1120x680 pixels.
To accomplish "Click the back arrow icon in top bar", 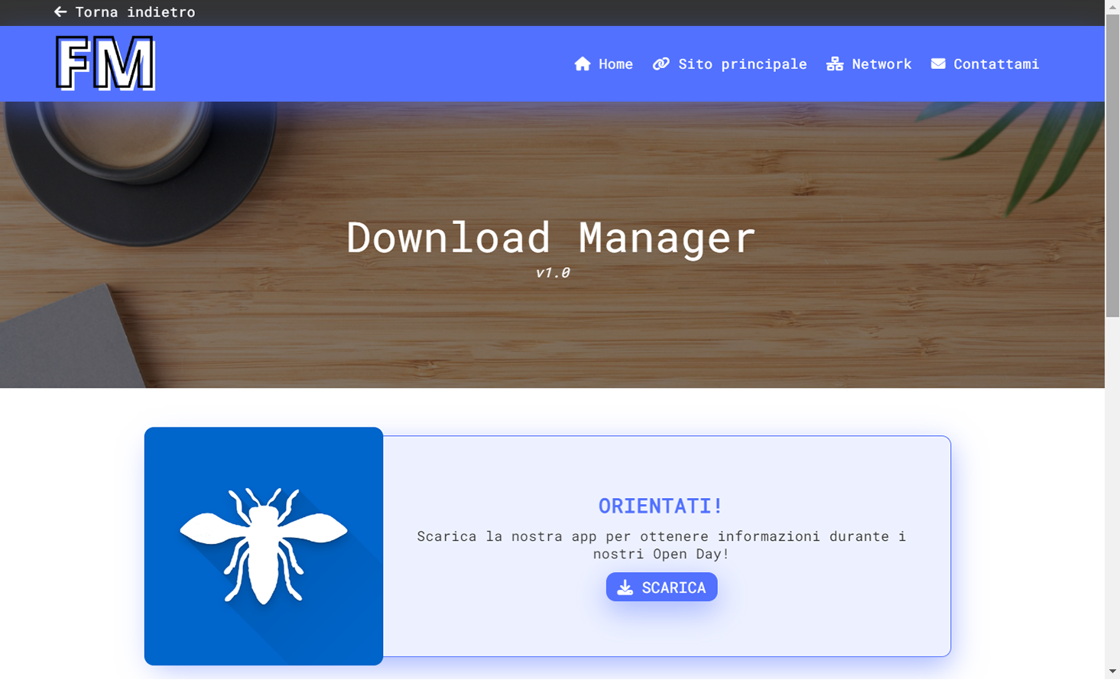I will point(60,12).
